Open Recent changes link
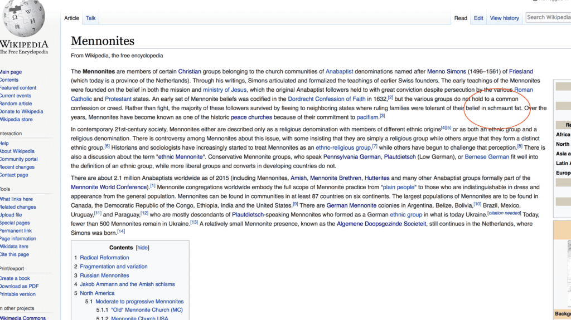 tap(17, 168)
